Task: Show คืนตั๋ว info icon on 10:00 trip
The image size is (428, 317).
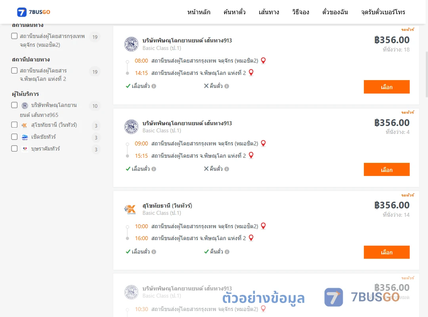Action: click(227, 252)
